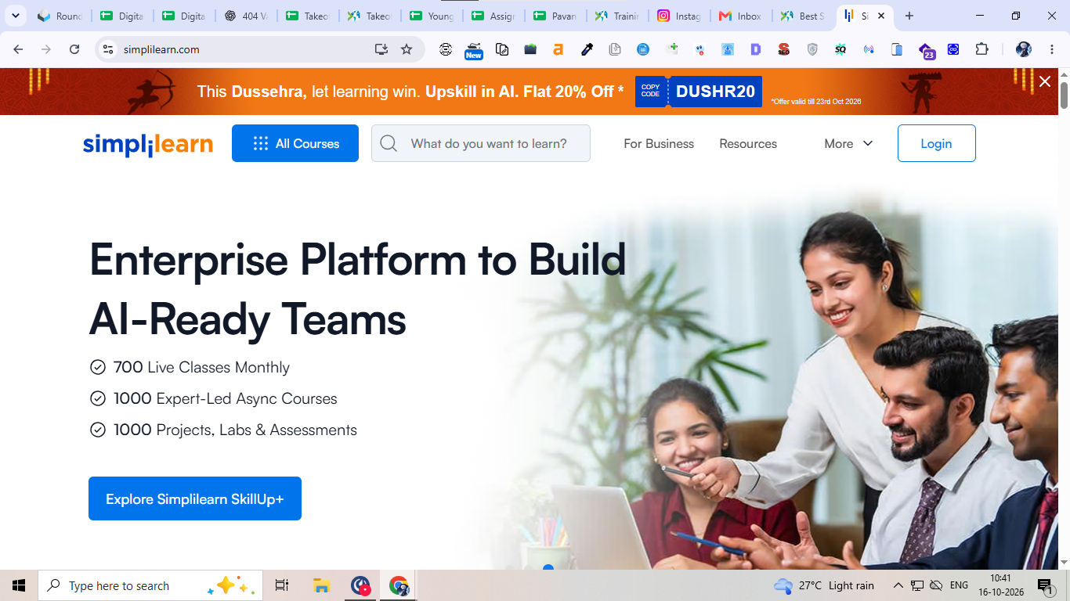Click the "What do you want to learn?" search field
Viewport: 1070px width, 601px height.
coord(481,143)
